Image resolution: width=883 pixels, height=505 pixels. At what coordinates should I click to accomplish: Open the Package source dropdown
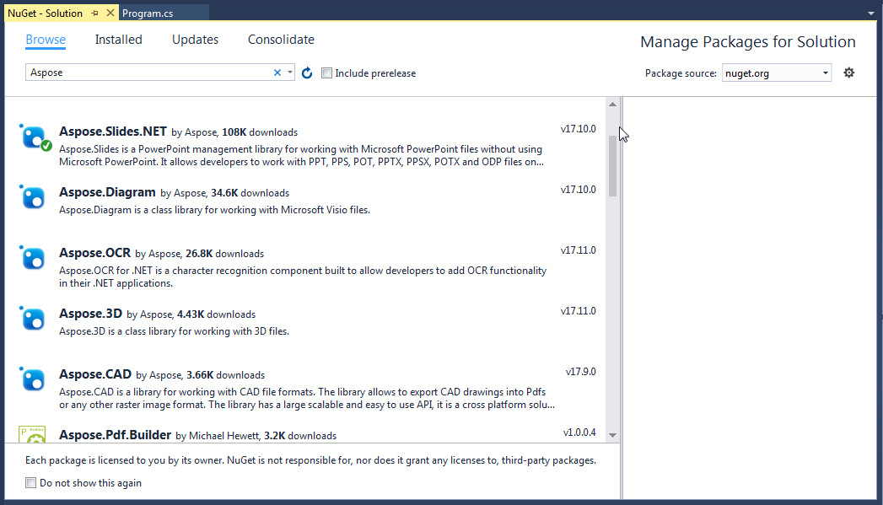click(x=777, y=73)
